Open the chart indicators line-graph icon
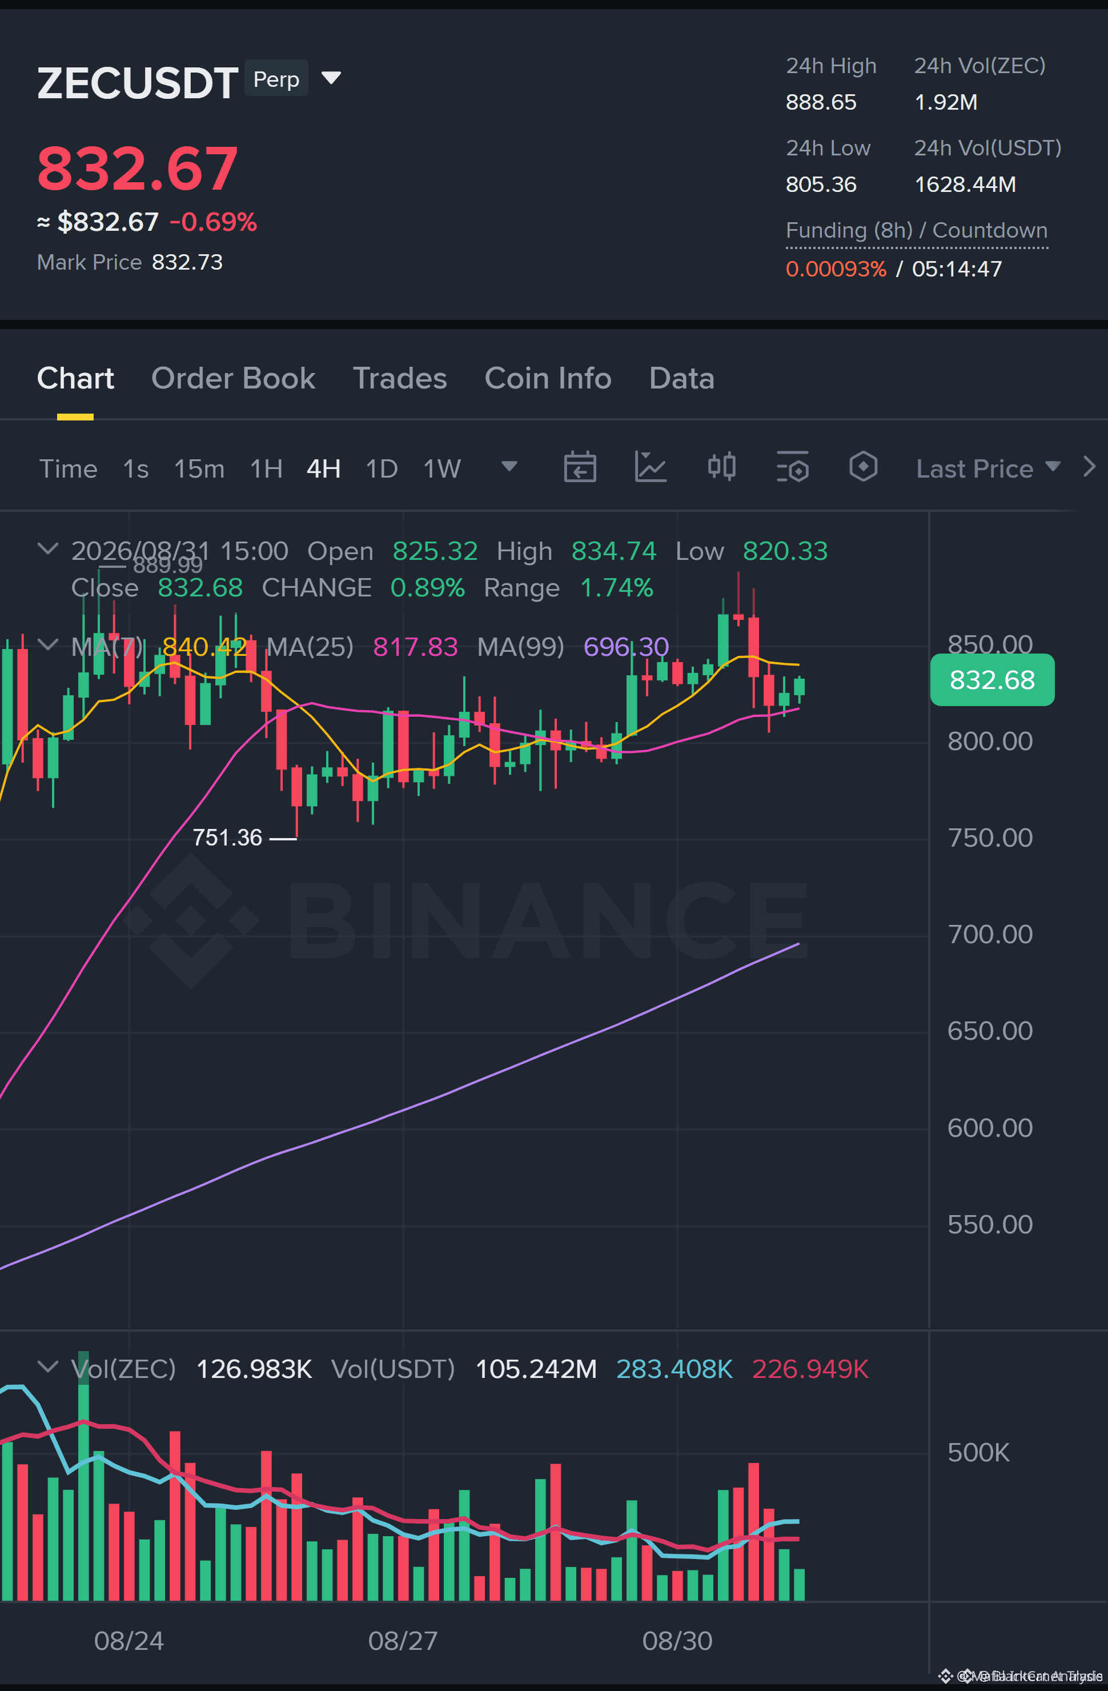This screenshot has height=1691, width=1108. click(651, 467)
